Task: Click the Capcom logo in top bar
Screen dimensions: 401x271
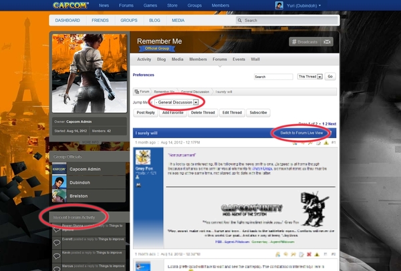Action: click(71, 6)
